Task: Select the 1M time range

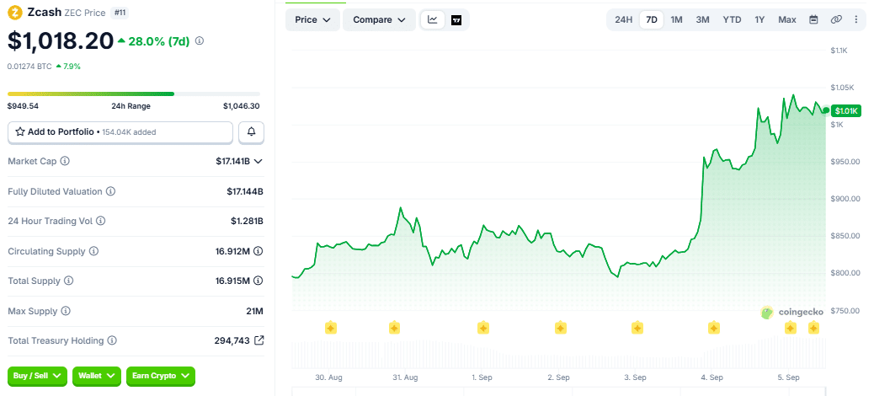Action: [x=676, y=19]
